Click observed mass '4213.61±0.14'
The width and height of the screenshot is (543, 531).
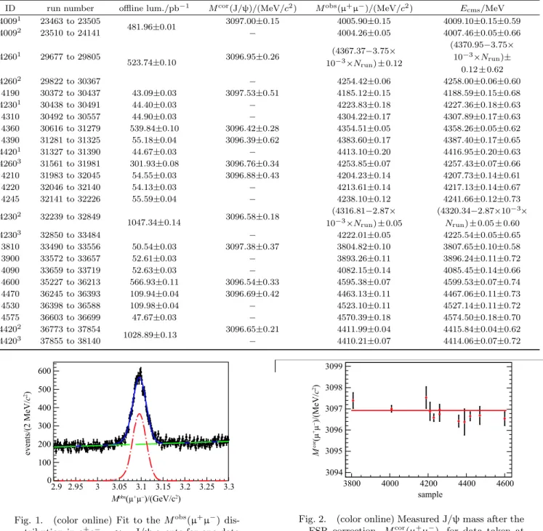tap(364, 187)
